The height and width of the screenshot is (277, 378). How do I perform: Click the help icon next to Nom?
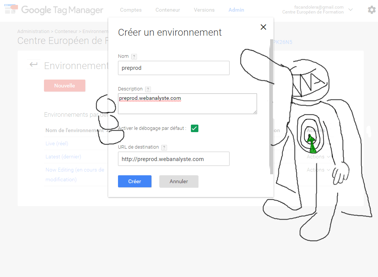click(x=134, y=57)
